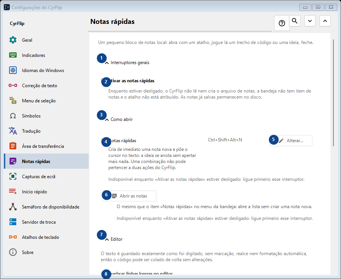Click the vertical scrollbar of settings pane

pyautogui.click(x=333, y=93)
